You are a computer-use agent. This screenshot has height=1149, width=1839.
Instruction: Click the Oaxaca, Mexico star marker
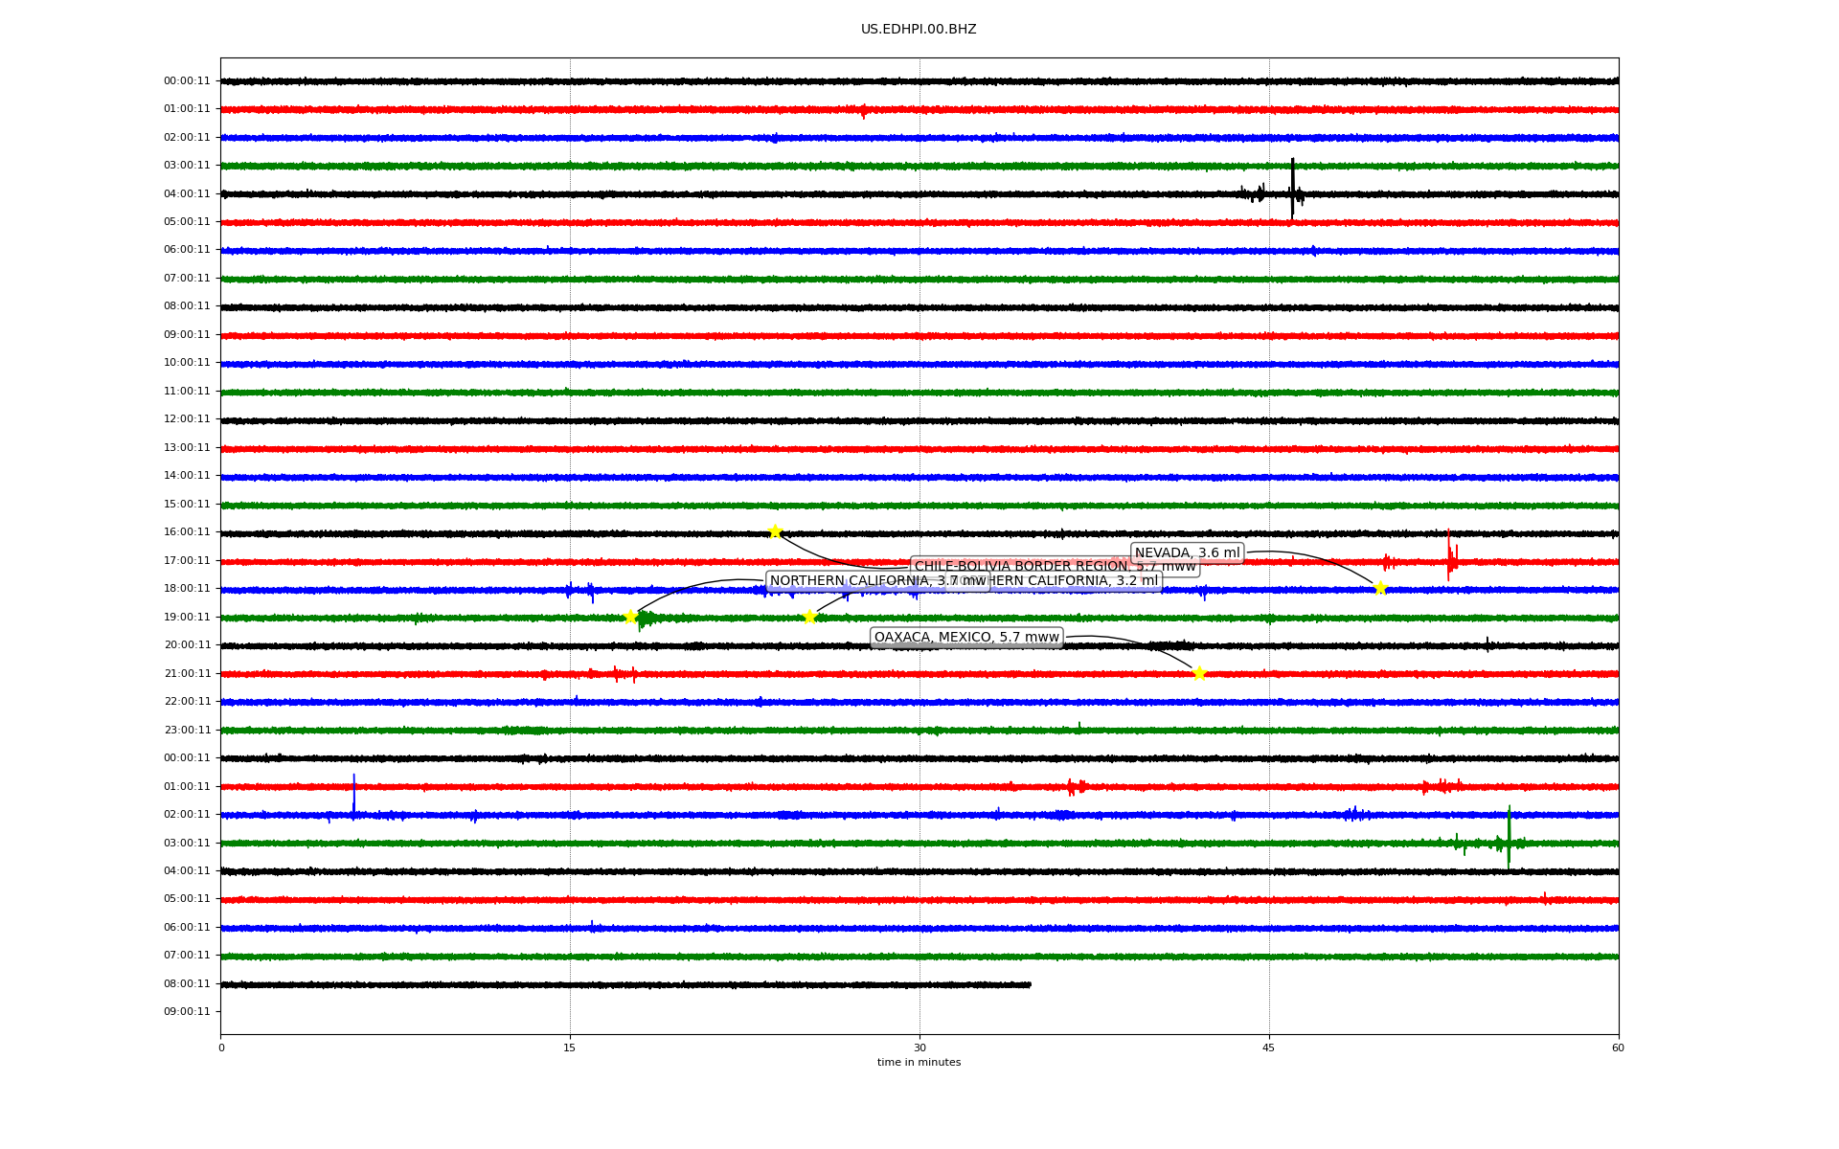1198,673
